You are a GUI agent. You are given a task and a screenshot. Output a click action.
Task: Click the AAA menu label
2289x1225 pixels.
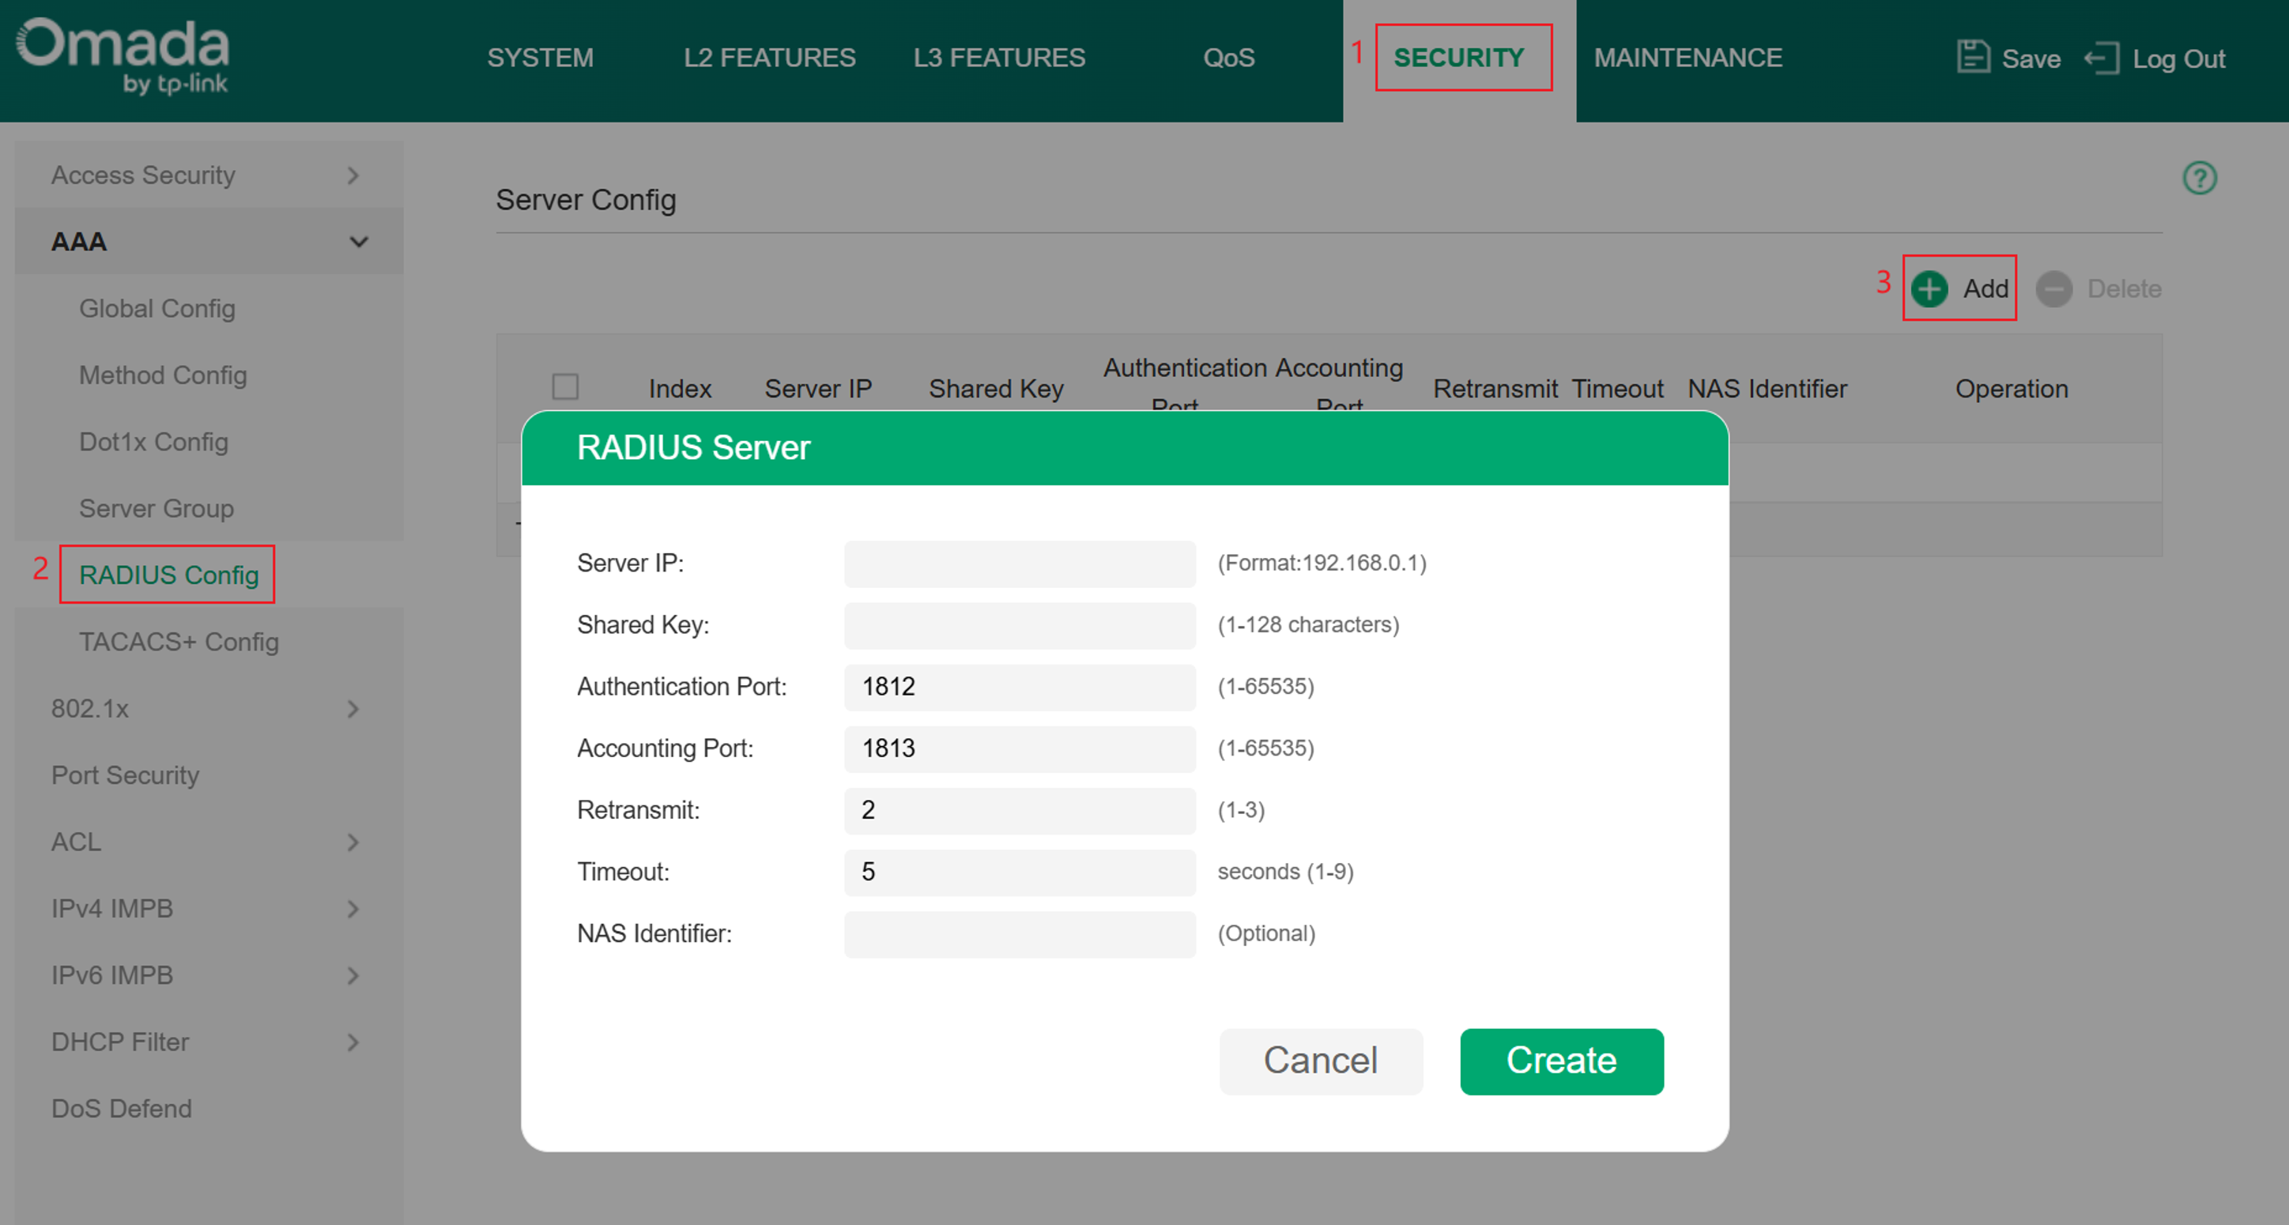pos(78,242)
